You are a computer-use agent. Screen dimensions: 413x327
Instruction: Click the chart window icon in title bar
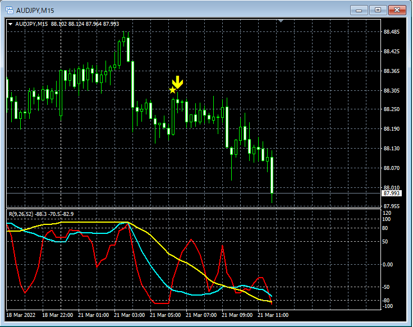pos(10,11)
